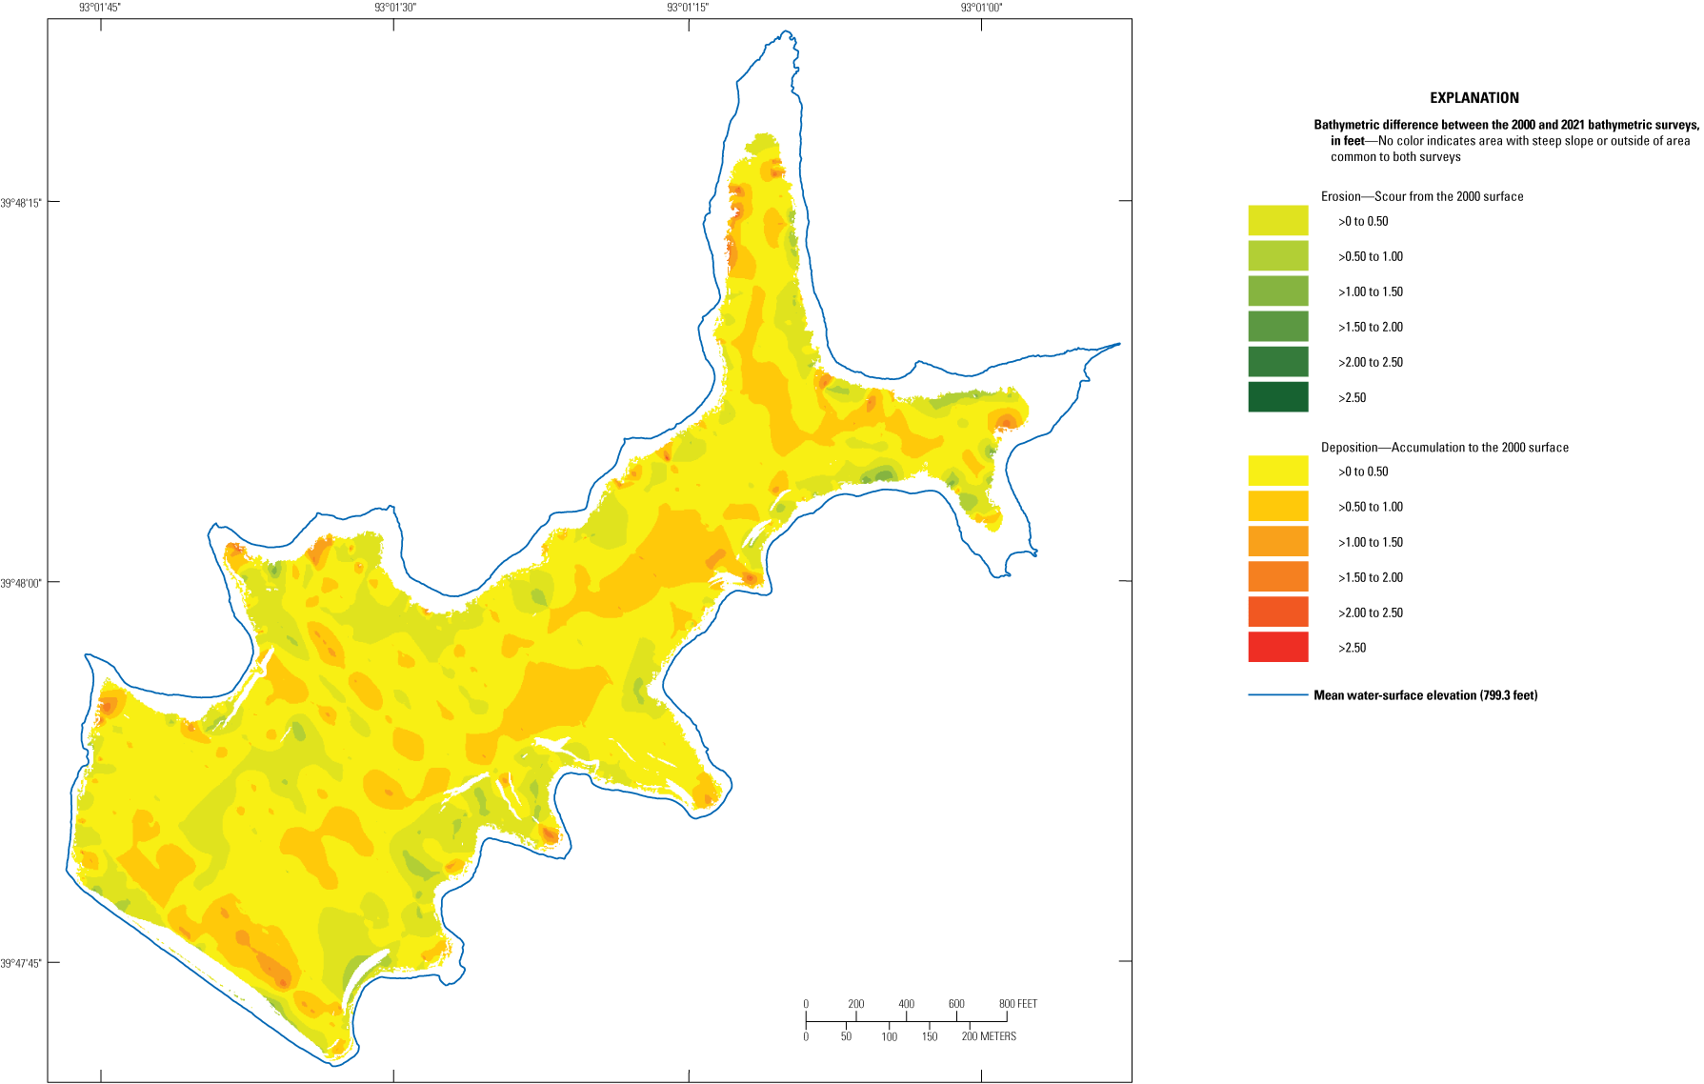Click the "Deposition—Accumulation to the 2000 surface" label

click(1444, 448)
